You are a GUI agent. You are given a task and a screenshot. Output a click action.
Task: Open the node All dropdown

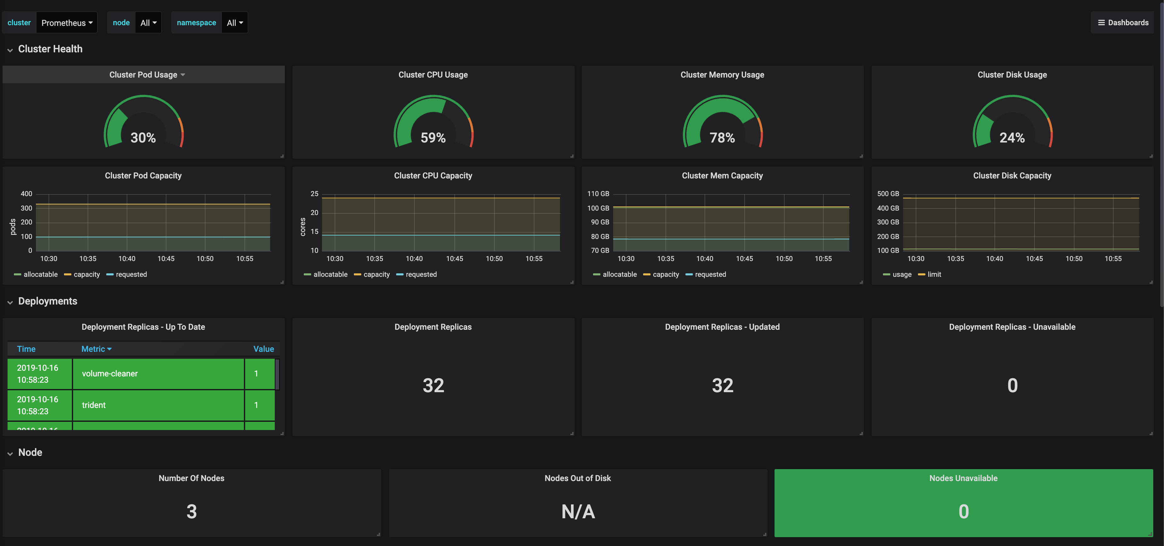pyautogui.click(x=148, y=23)
